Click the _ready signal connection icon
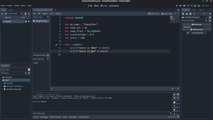The image size is (213, 120). pos(56,45)
